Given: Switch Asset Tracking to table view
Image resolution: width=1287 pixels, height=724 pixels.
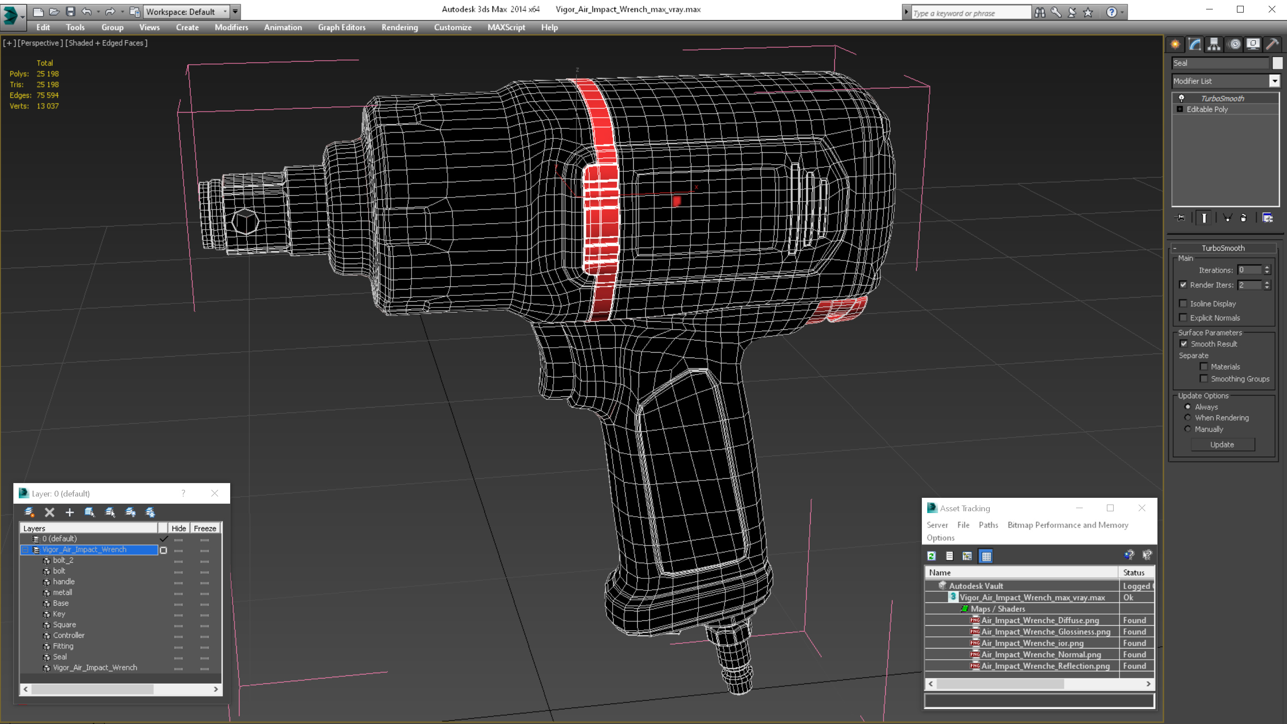Looking at the screenshot, I should click(986, 556).
